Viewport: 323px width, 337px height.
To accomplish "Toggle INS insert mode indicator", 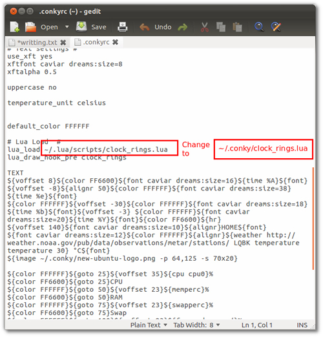I will (x=302, y=325).
